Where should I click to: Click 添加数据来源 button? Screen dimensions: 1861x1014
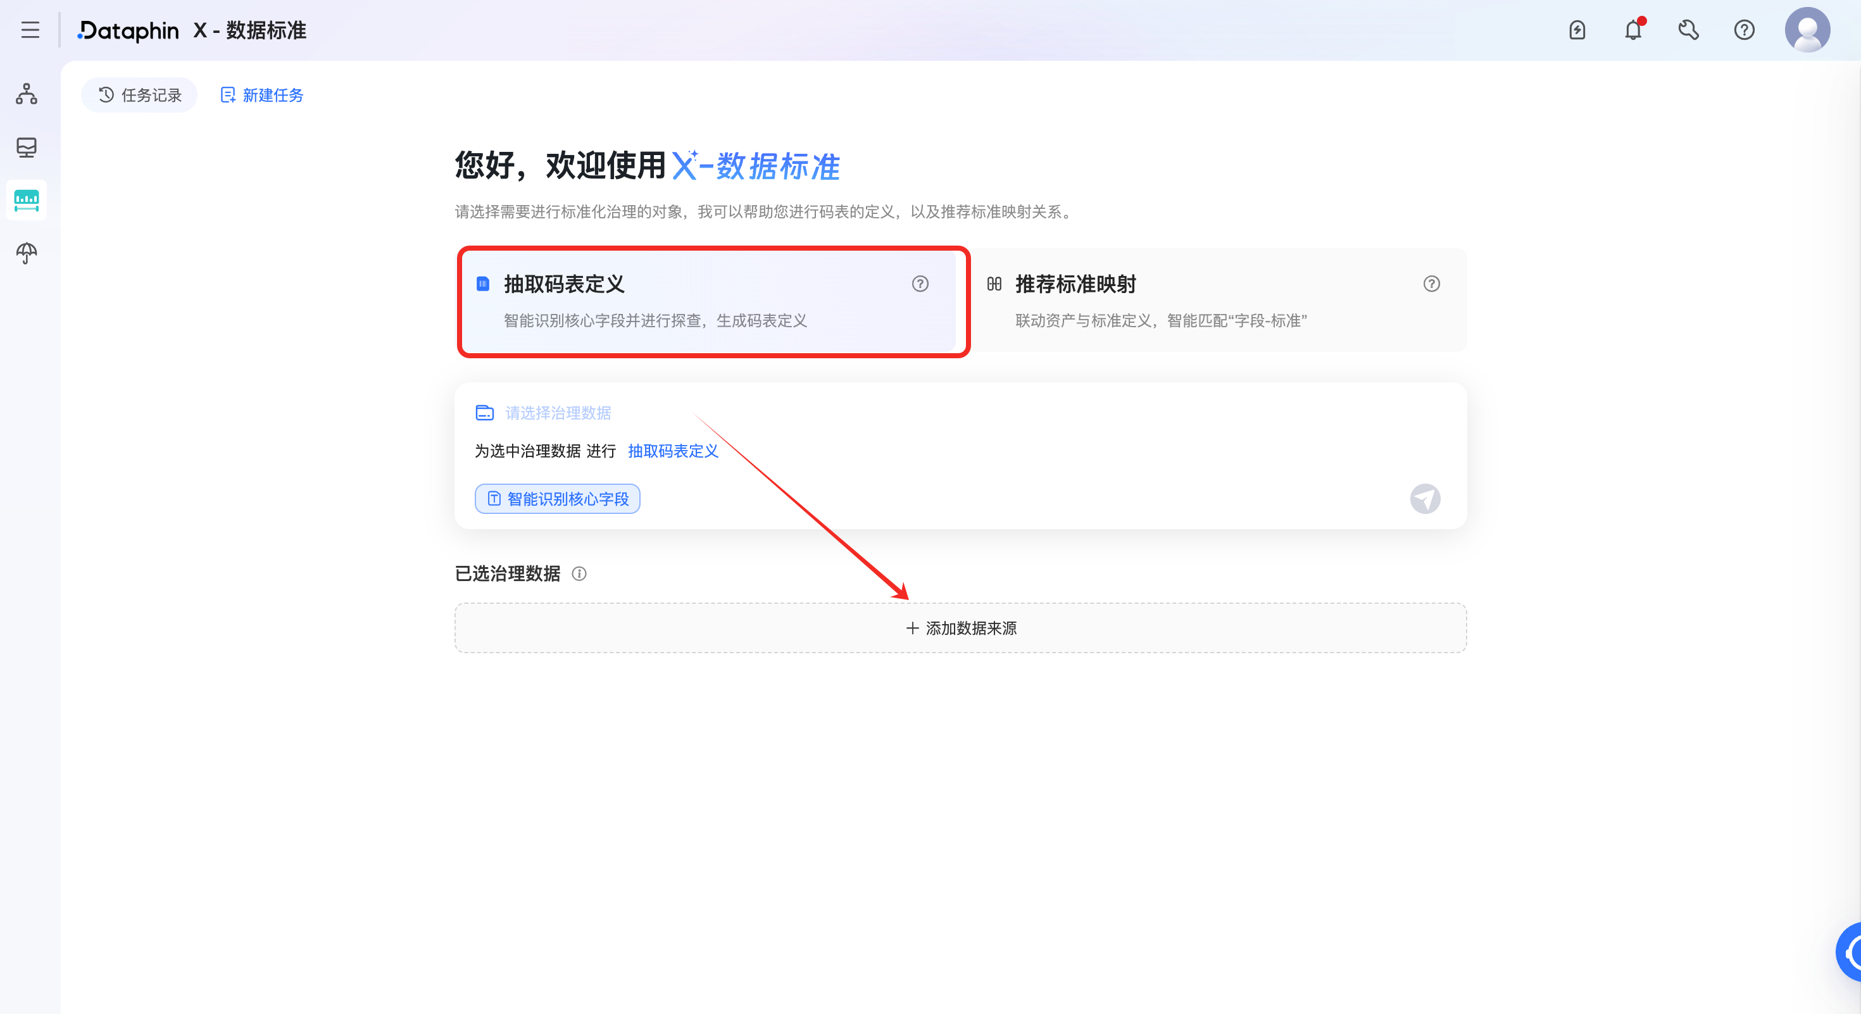[x=960, y=629]
